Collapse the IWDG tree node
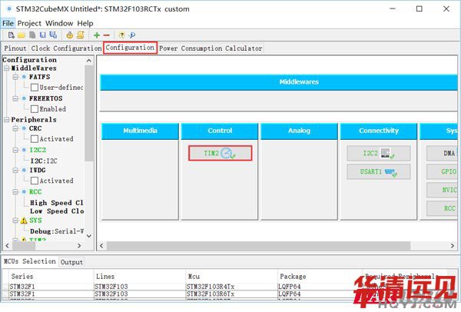Screen dimensions: 461x312 click(x=15, y=171)
